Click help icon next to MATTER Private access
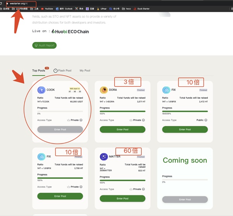 coord(143,189)
